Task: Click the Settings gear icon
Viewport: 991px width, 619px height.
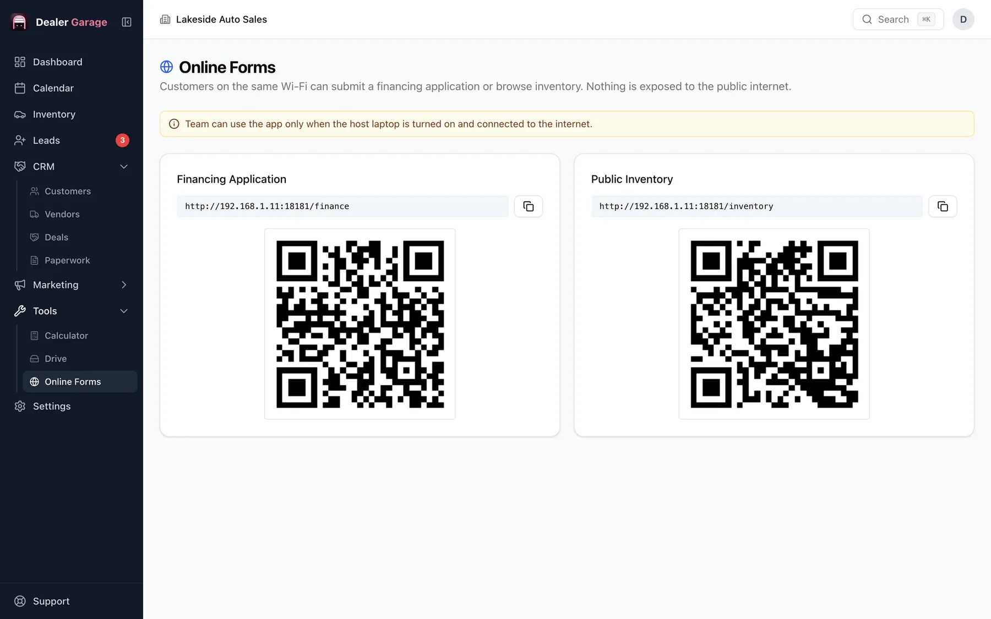Action: (x=20, y=406)
